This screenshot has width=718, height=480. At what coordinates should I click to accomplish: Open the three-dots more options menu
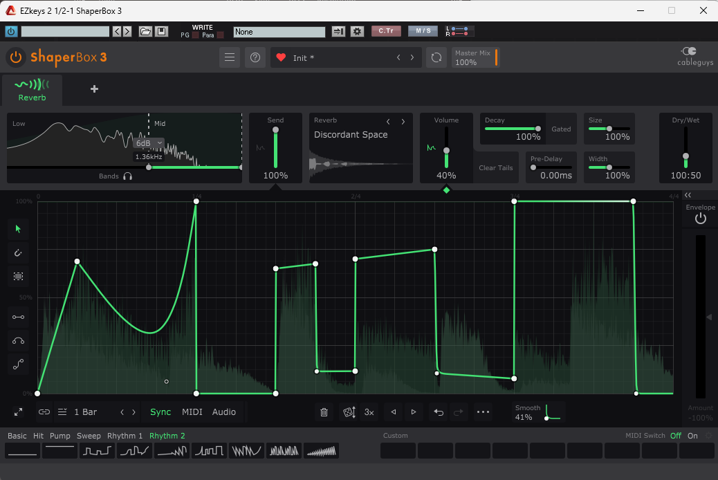483,412
